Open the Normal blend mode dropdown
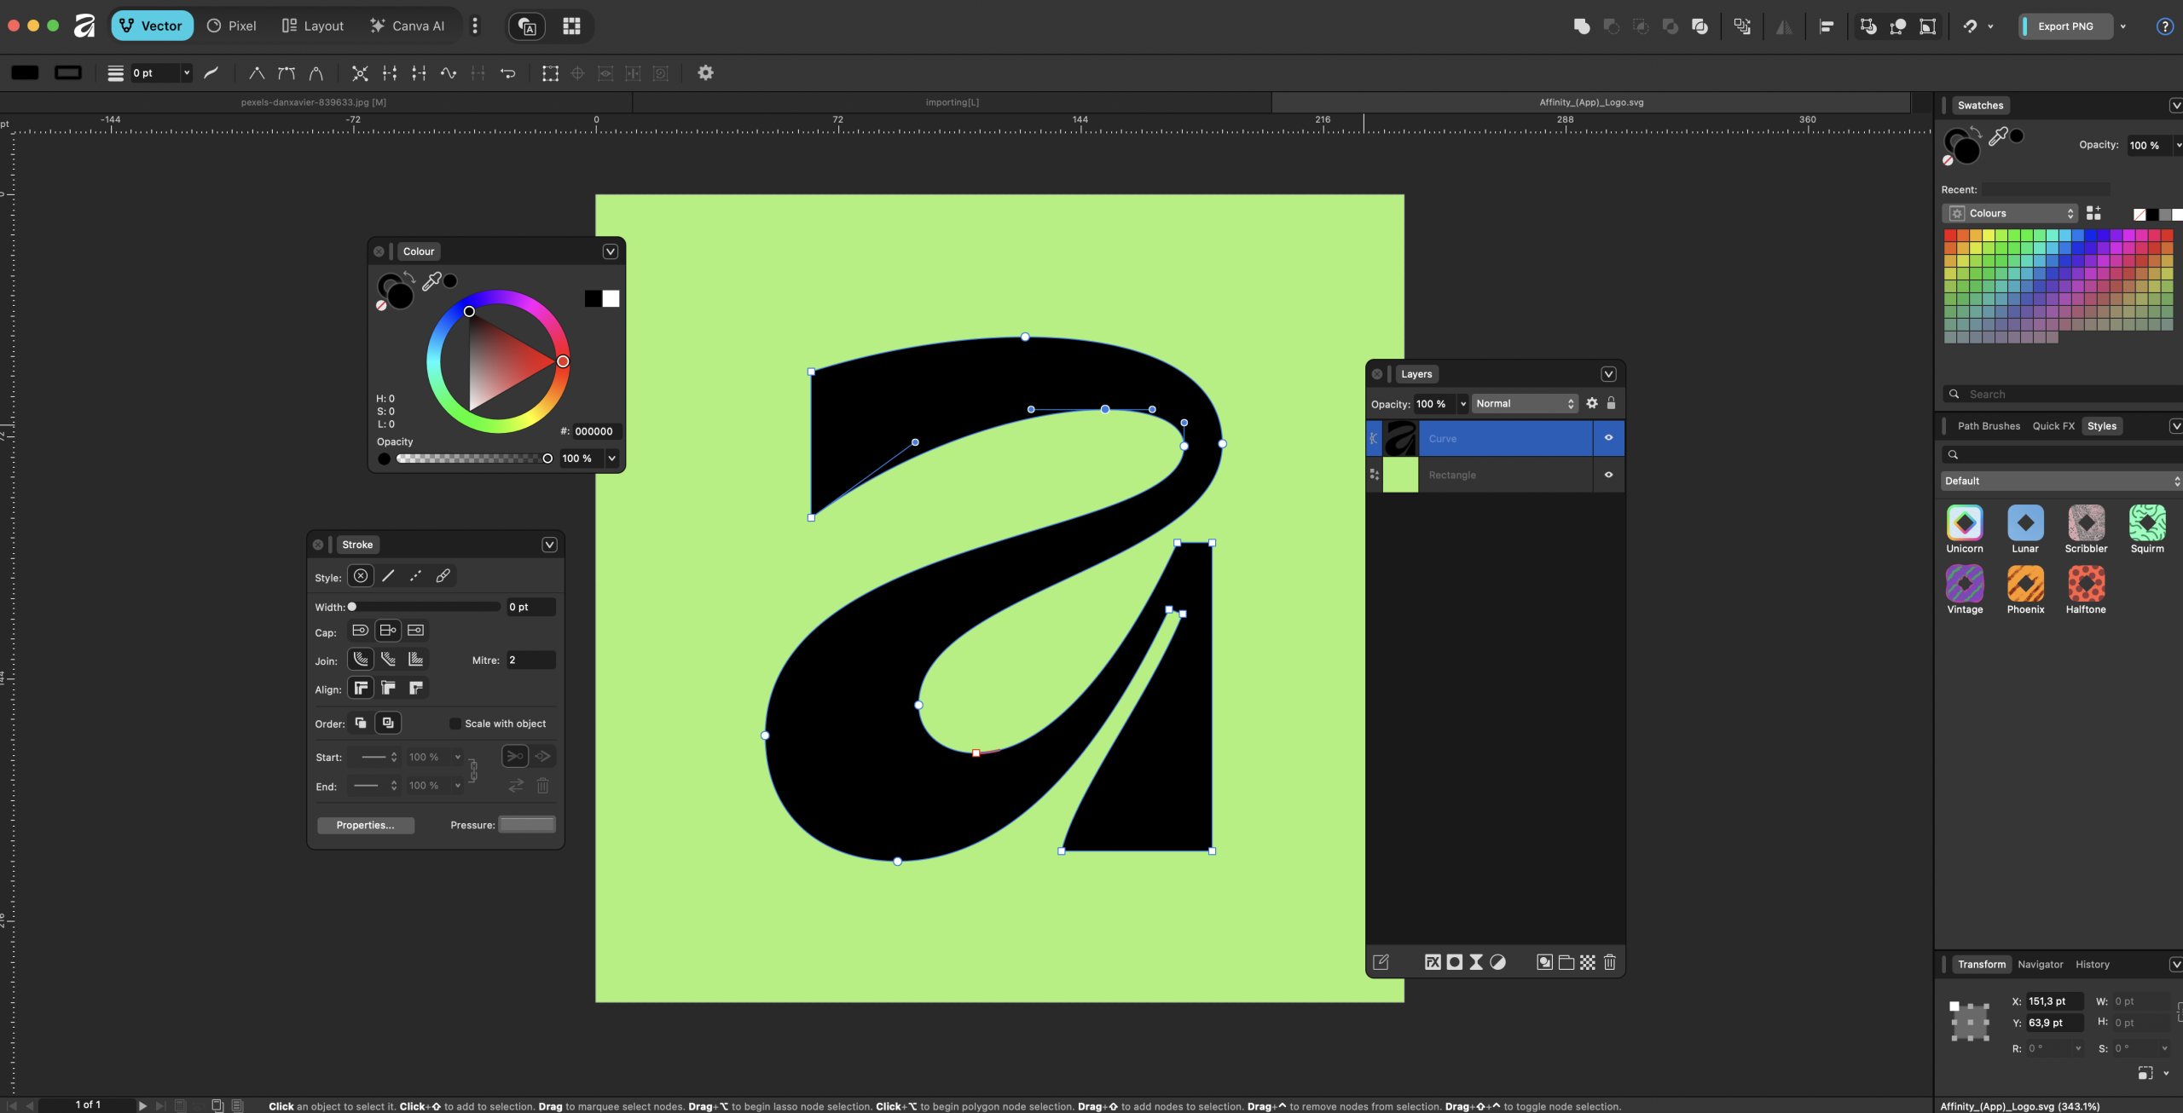This screenshot has width=2183, height=1113. pyautogui.click(x=1525, y=404)
